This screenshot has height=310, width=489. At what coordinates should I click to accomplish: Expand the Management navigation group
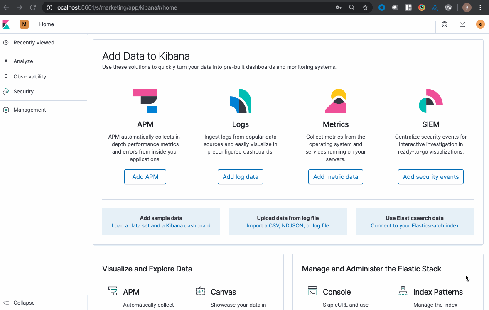click(x=43, y=110)
